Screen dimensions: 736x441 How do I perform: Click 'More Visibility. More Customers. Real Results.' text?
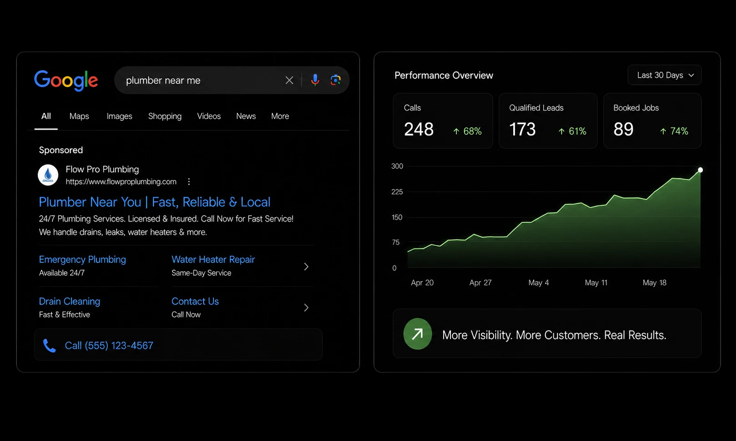click(x=554, y=335)
